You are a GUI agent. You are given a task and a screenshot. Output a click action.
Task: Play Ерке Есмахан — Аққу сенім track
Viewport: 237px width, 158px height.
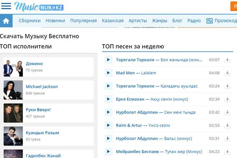(x=108, y=99)
